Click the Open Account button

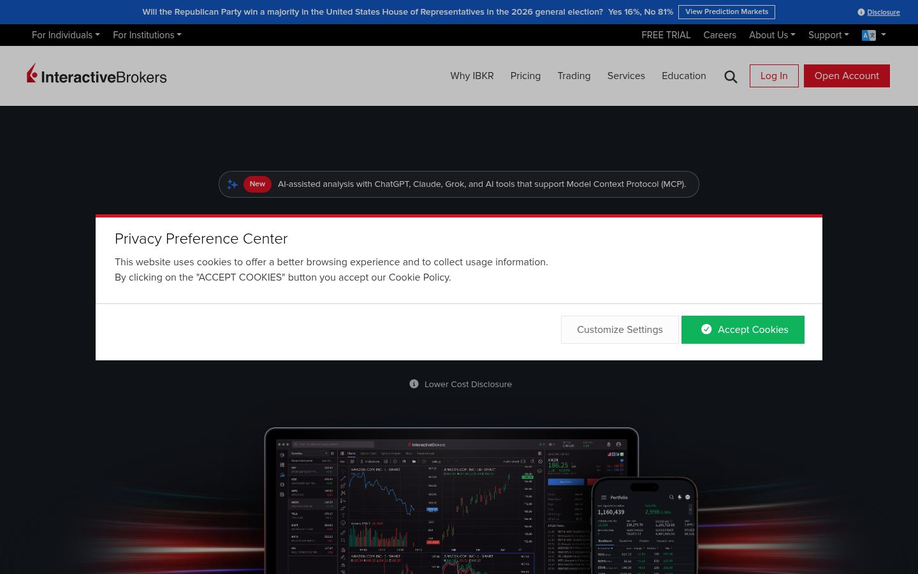(x=847, y=76)
